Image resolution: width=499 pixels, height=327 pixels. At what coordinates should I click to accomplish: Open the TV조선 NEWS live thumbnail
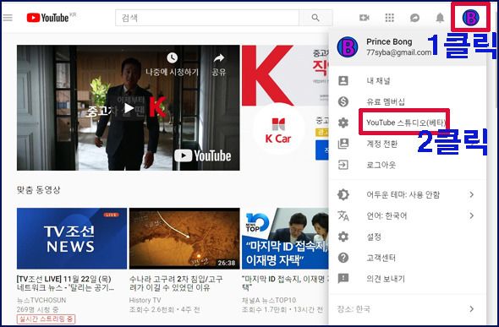coord(72,238)
